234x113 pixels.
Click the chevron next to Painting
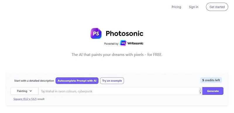31,91
